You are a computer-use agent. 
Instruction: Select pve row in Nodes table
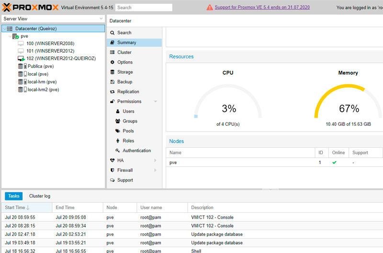(274, 163)
